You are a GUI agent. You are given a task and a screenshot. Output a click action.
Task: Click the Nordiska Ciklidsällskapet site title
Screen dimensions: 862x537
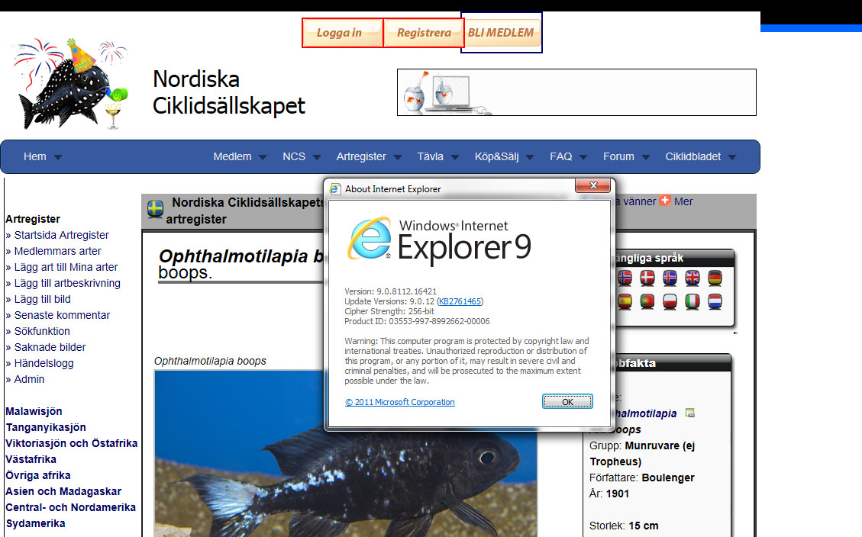[229, 92]
